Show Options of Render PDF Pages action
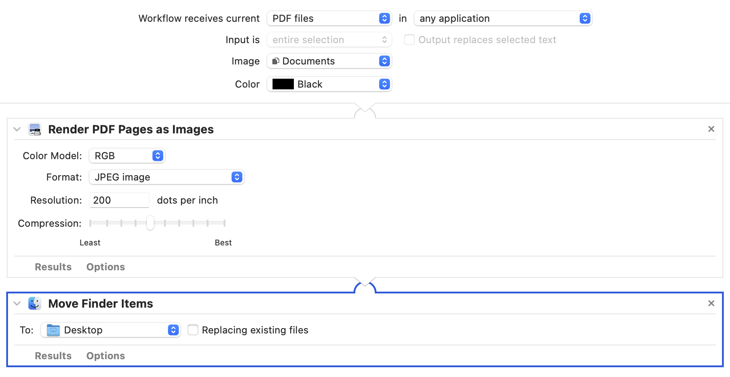 pyautogui.click(x=106, y=267)
